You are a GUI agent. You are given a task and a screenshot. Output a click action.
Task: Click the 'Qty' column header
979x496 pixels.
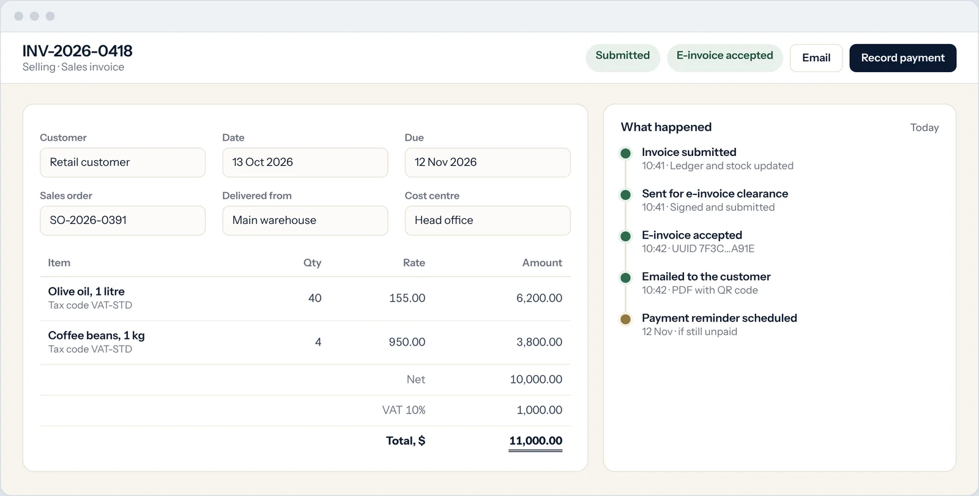point(312,263)
